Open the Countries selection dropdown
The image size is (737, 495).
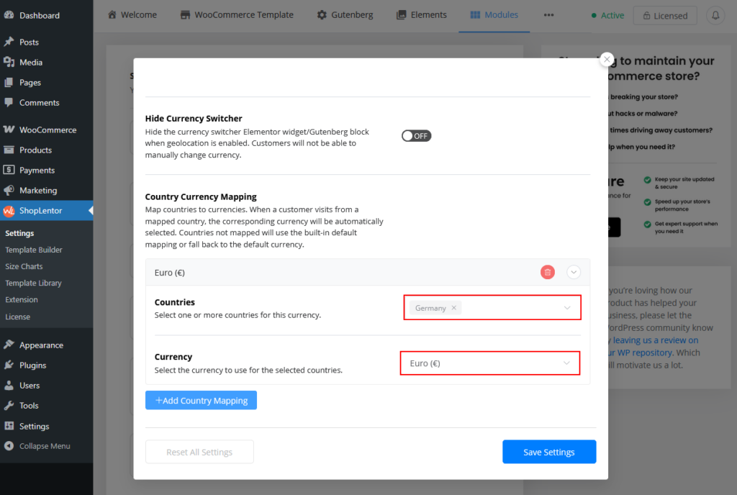[x=566, y=308]
